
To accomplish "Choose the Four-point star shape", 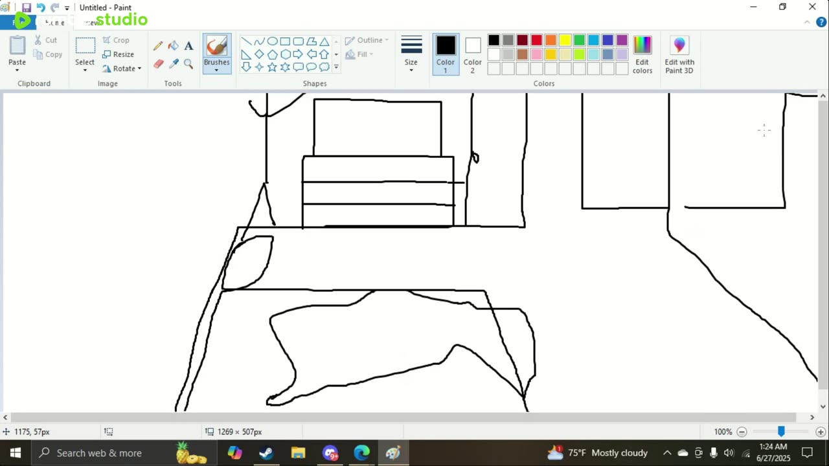I will coord(259,67).
